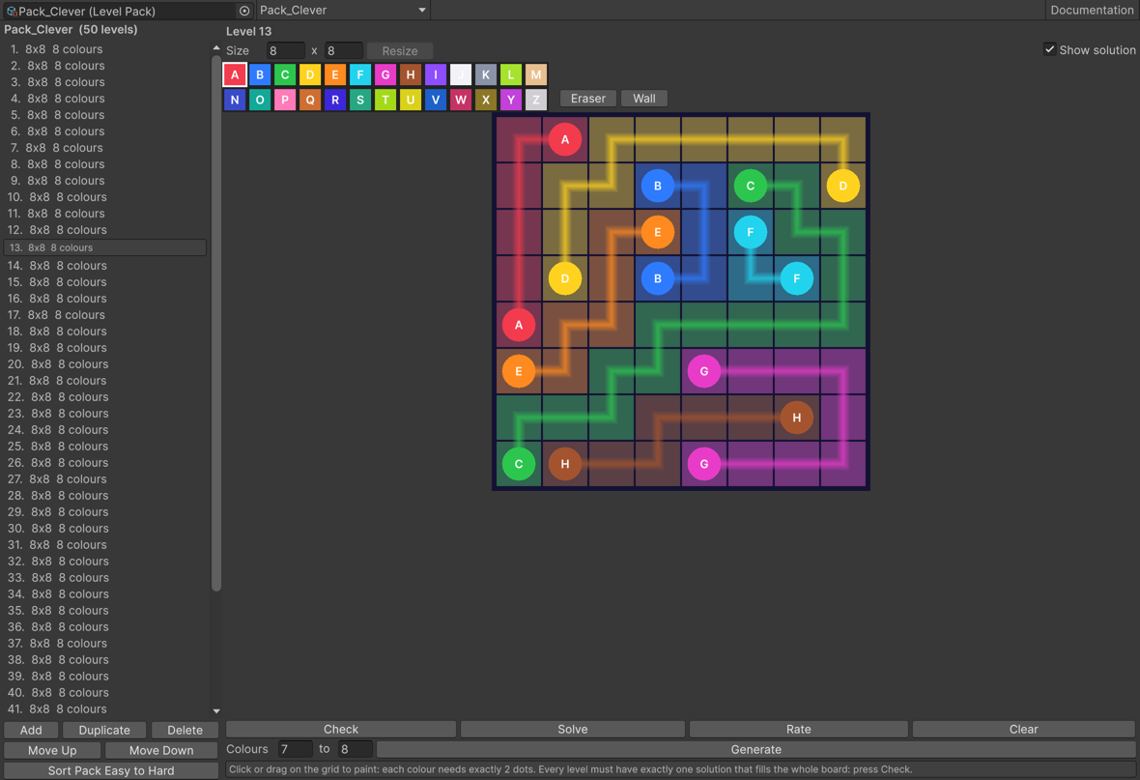Choose the lime T colour swatch
Viewport: 1140px width, 780px height.
[385, 100]
